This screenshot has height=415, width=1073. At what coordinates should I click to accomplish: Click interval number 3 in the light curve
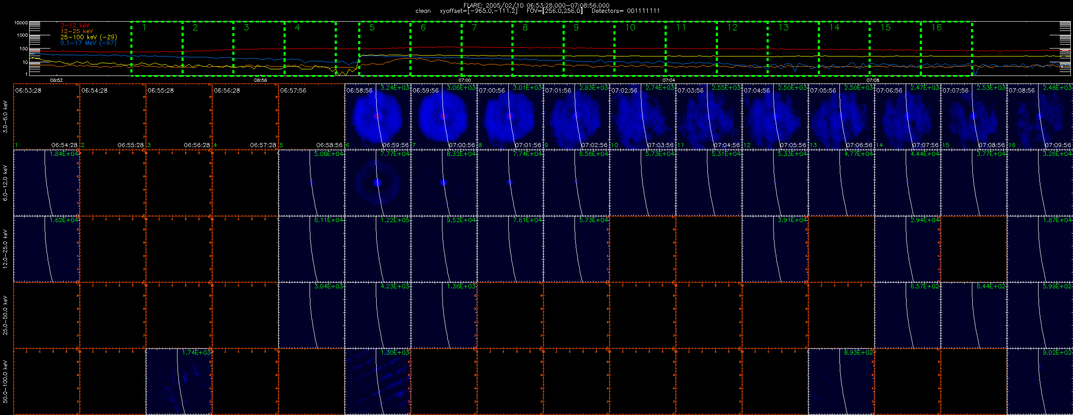click(246, 28)
